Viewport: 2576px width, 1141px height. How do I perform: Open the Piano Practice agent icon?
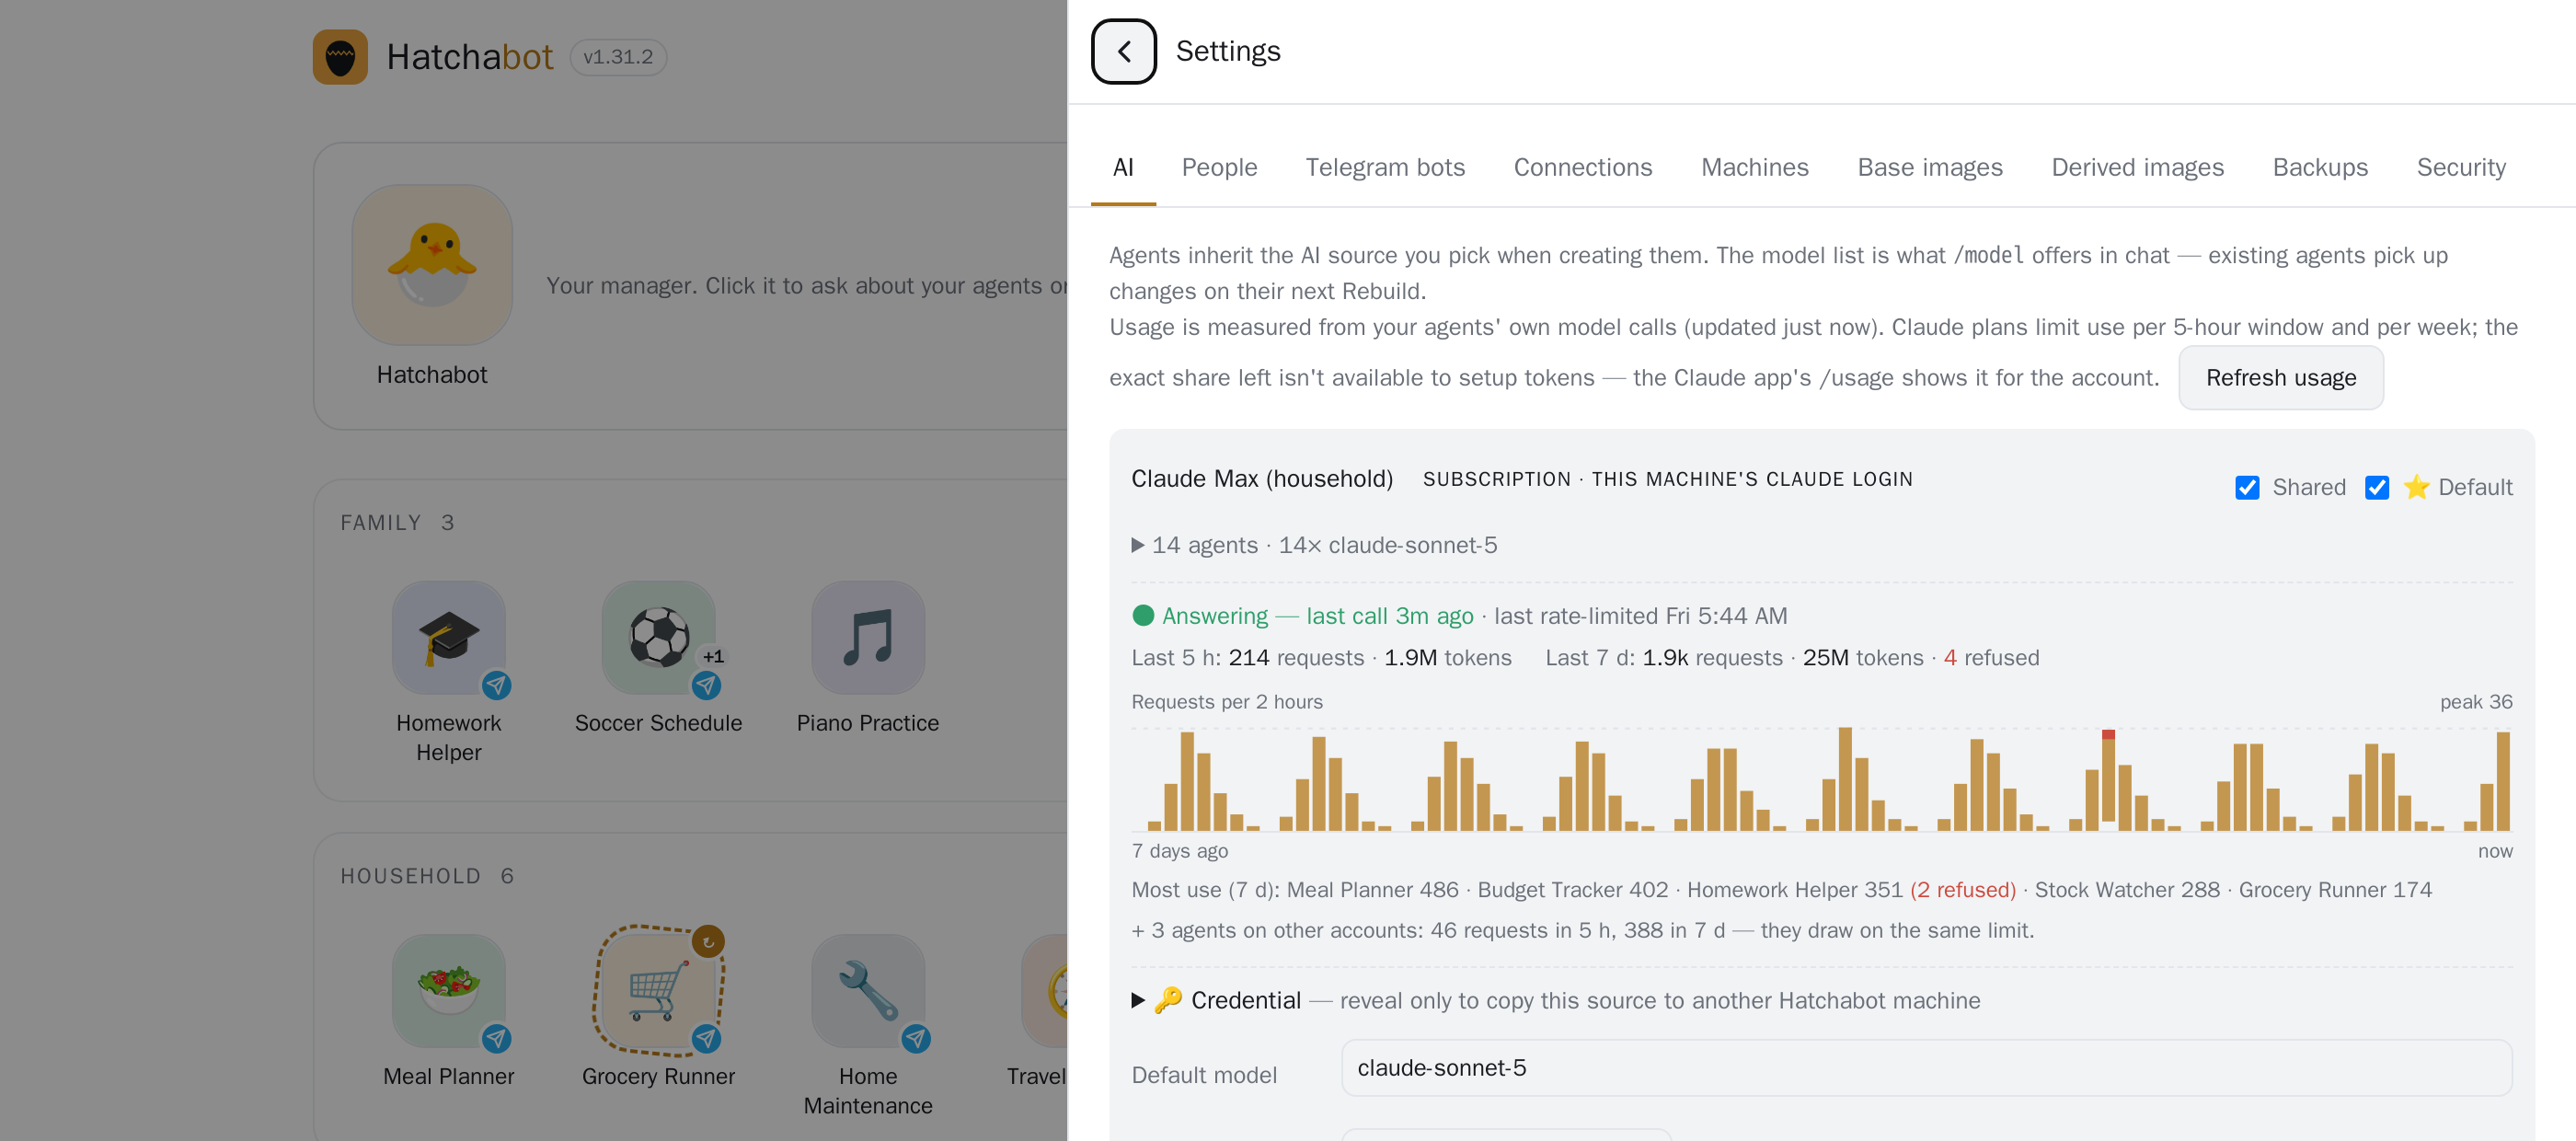[868, 638]
